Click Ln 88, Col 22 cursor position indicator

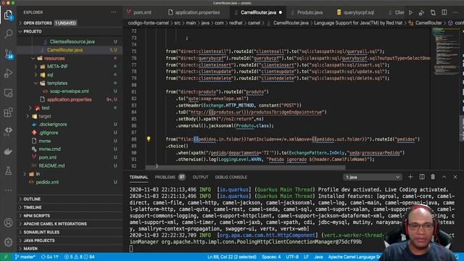point(232,257)
